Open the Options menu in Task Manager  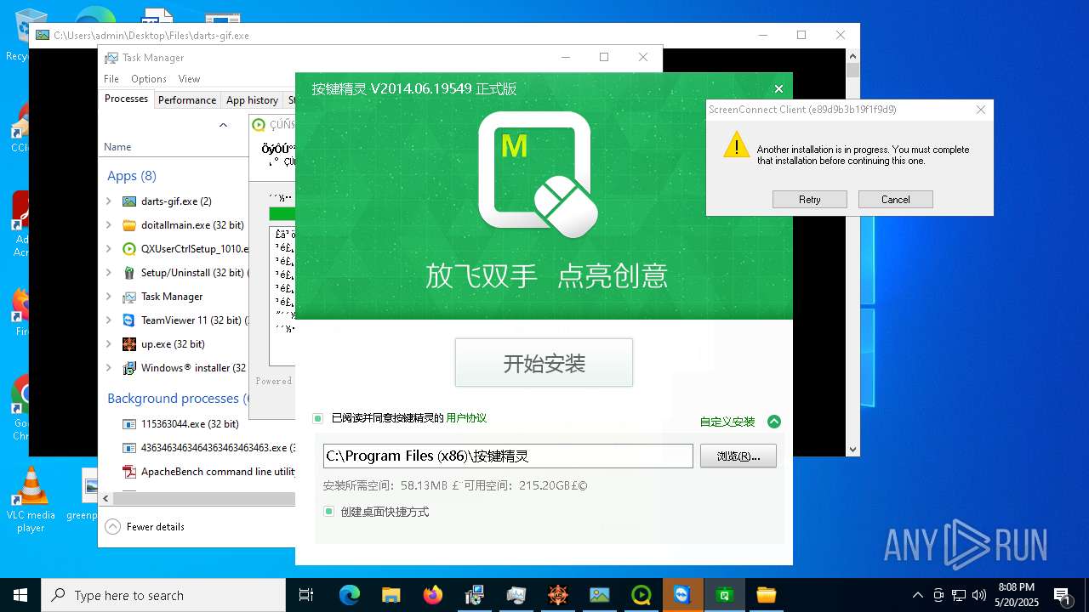point(149,79)
